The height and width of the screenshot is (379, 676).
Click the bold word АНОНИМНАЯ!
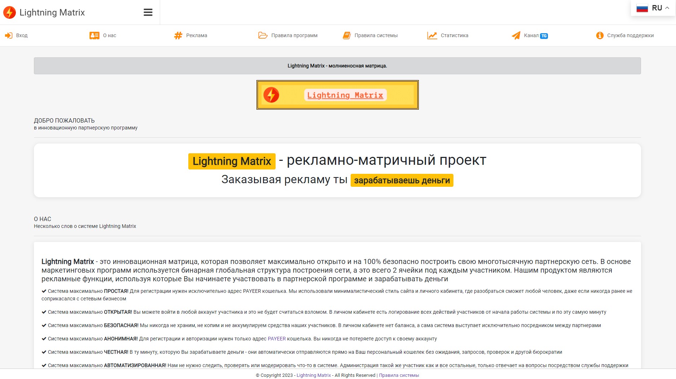click(121, 339)
